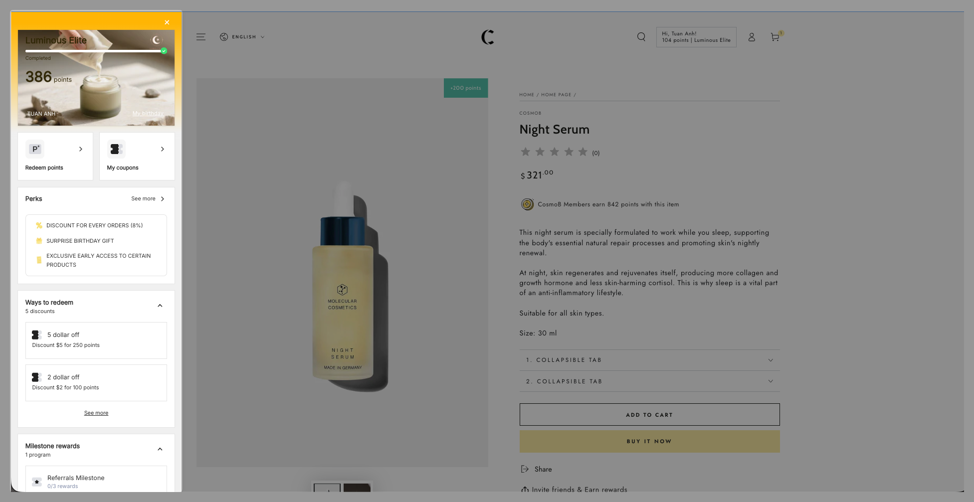This screenshot has width=974, height=502.
Task: Open the account profile icon
Action: (x=752, y=37)
